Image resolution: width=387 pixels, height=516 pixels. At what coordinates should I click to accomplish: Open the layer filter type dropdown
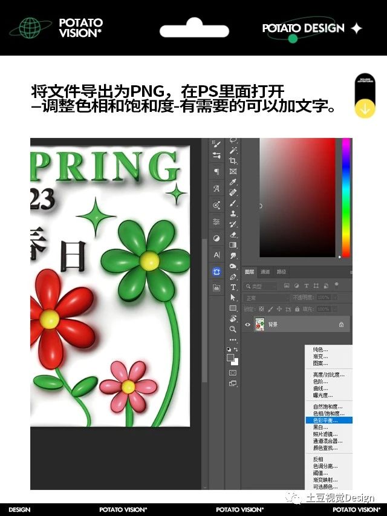(x=260, y=286)
